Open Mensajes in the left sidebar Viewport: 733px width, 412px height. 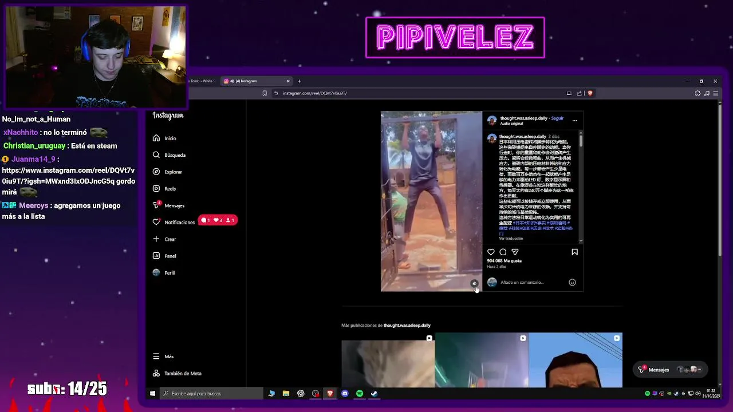point(168,205)
